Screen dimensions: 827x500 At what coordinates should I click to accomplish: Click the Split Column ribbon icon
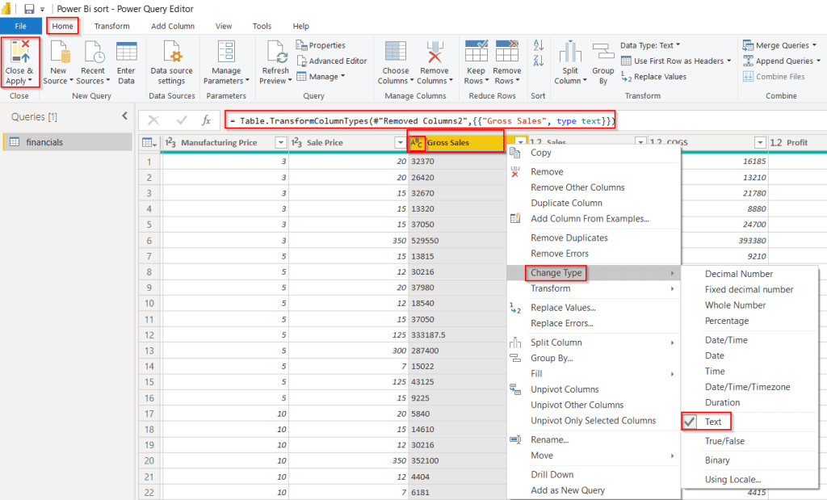570,52
